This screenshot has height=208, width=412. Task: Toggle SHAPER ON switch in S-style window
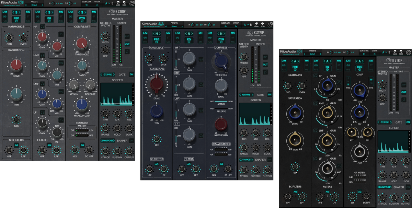[x=131, y=140]
